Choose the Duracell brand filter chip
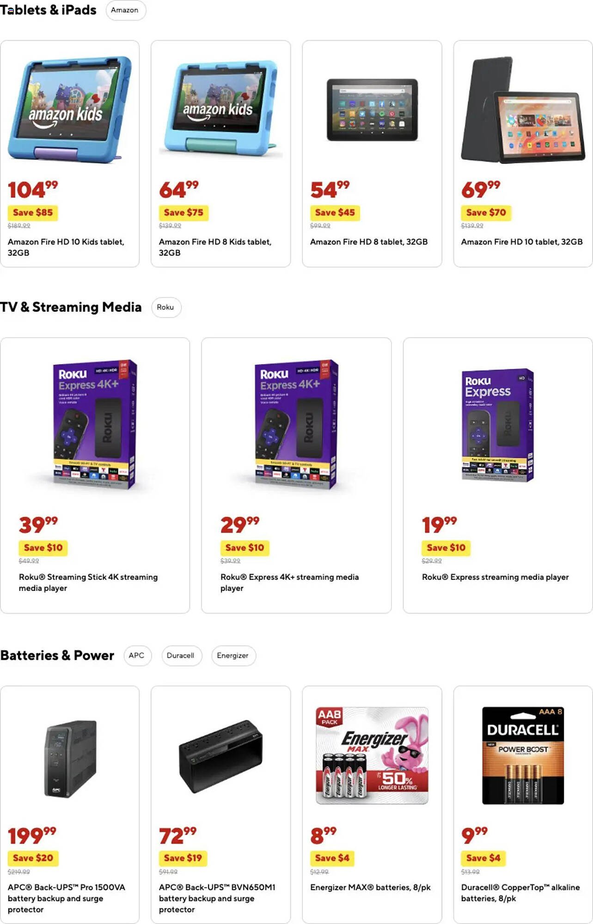 pos(181,656)
